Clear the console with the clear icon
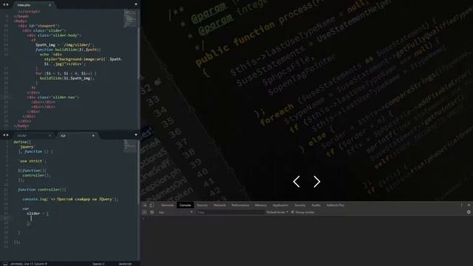Screen dimensions: 473x266 [152, 212]
